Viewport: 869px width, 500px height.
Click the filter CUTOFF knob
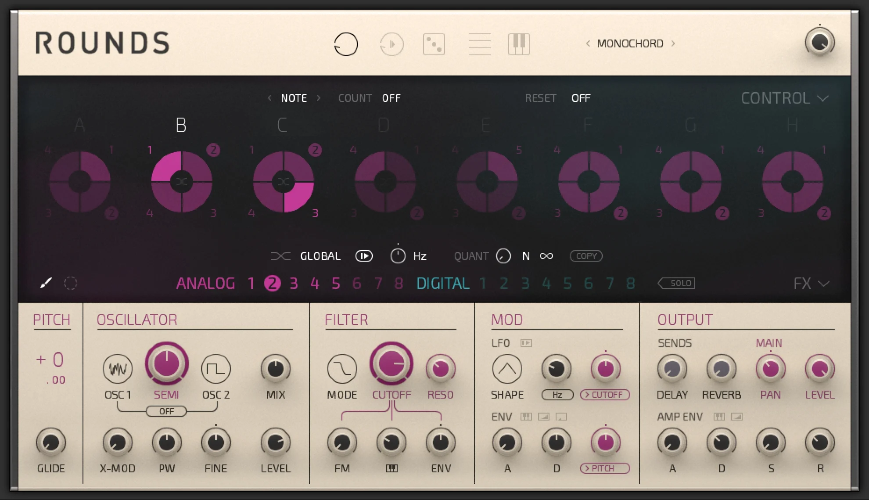click(391, 363)
